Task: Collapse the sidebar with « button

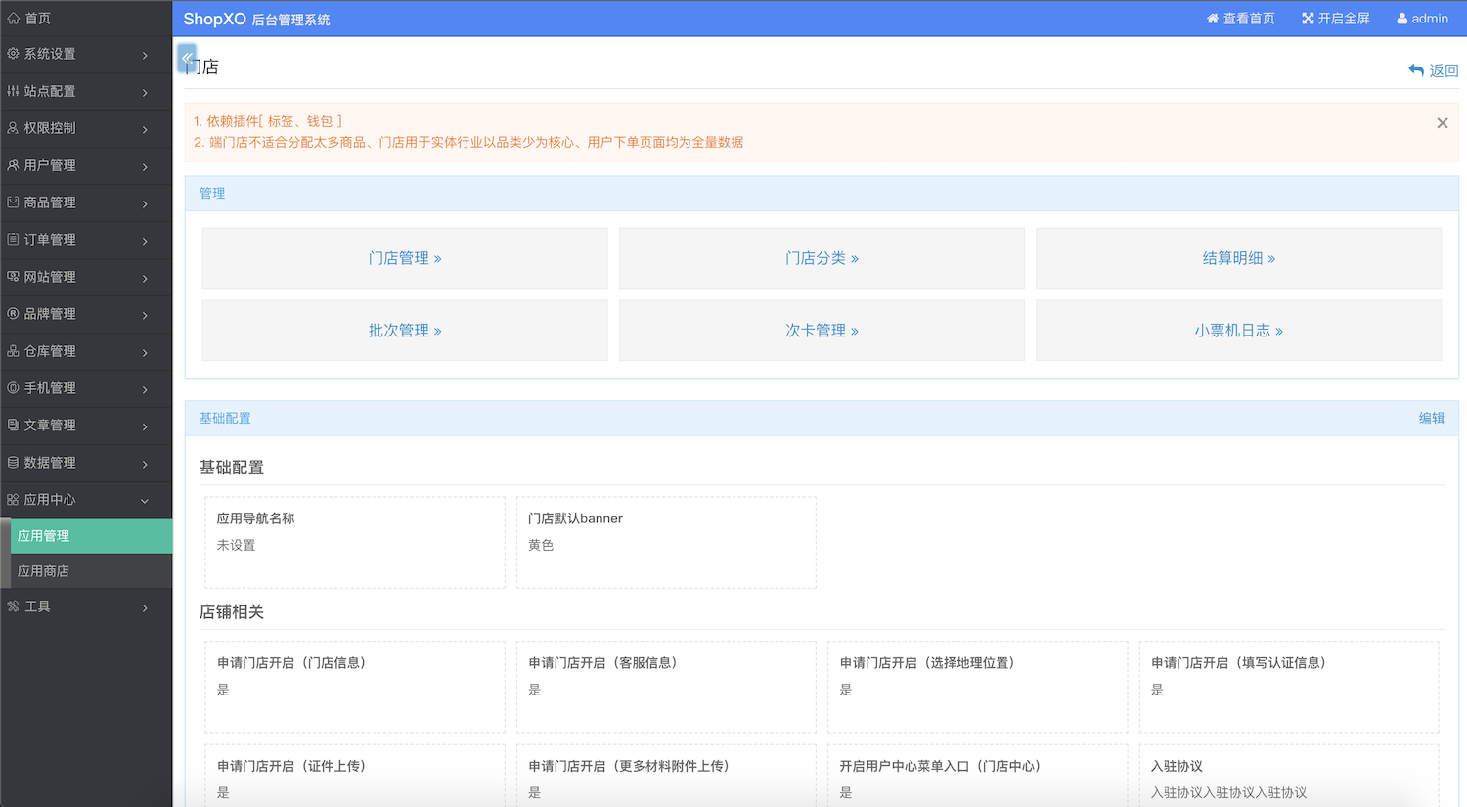Action: pyautogui.click(x=186, y=59)
